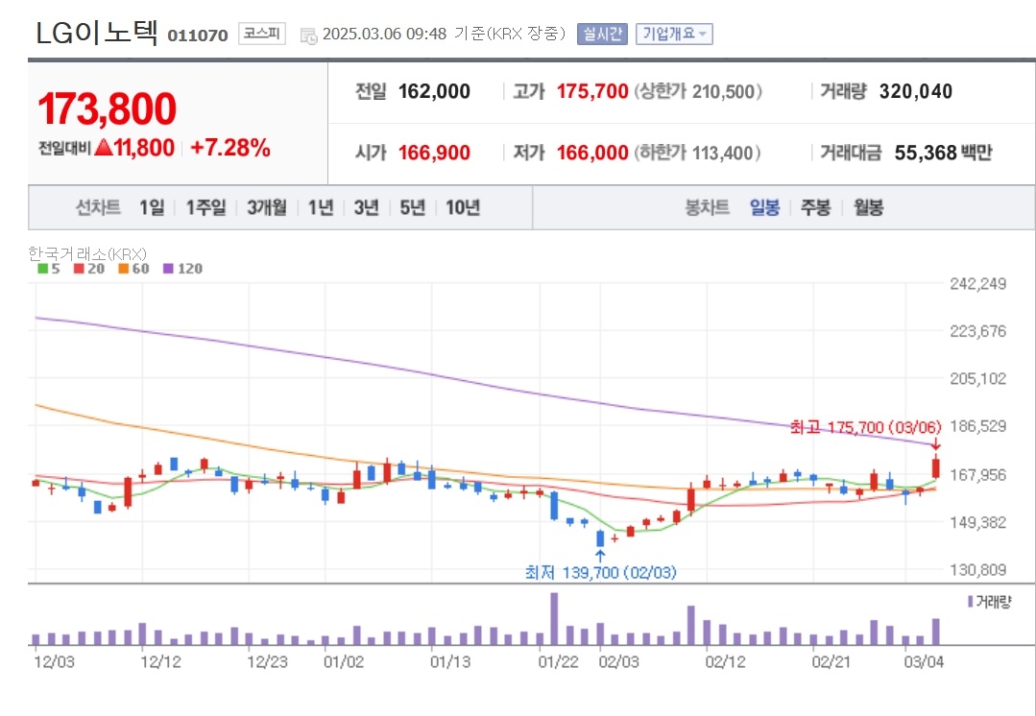
Task: Toggle the 실시간 realtime button
Action: pos(602,34)
